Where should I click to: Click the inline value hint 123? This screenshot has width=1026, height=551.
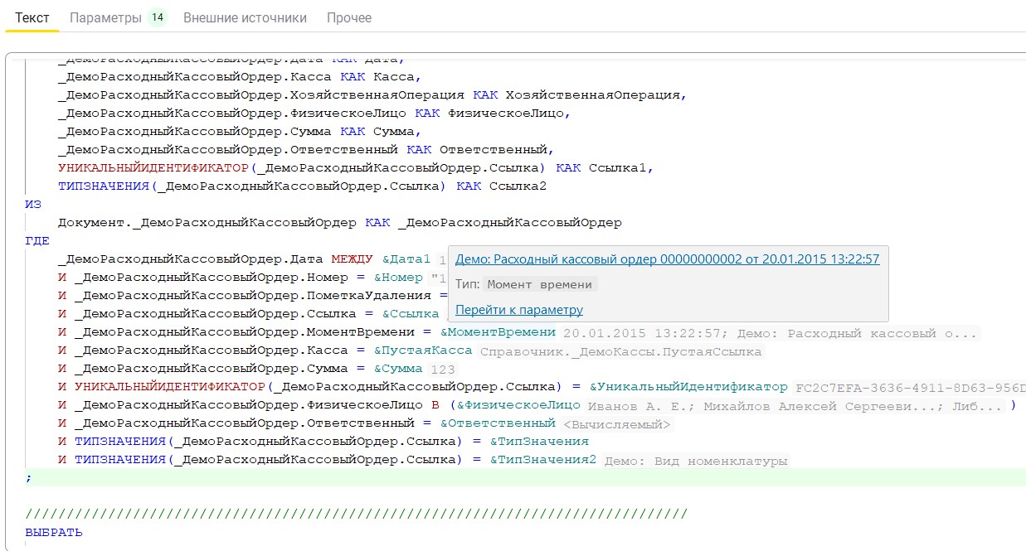point(443,370)
